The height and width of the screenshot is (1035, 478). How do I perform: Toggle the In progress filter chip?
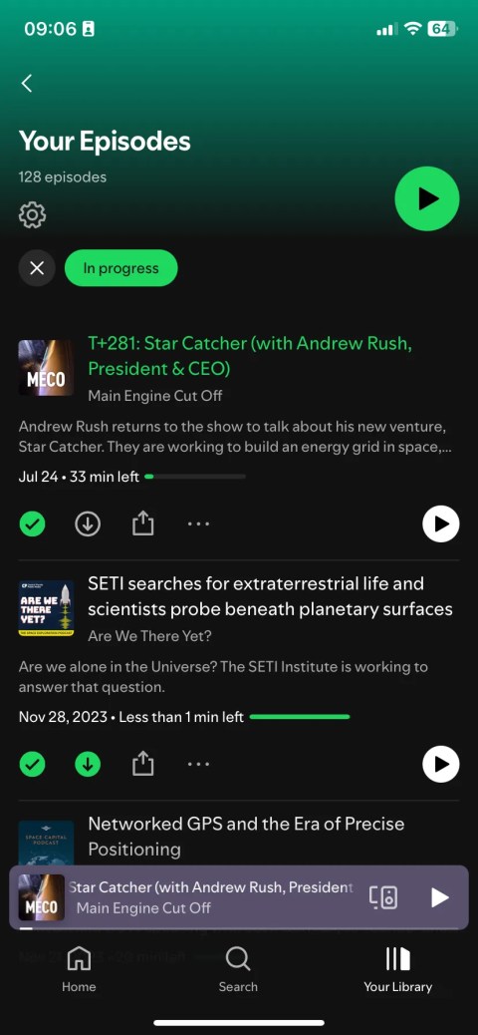pos(120,268)
